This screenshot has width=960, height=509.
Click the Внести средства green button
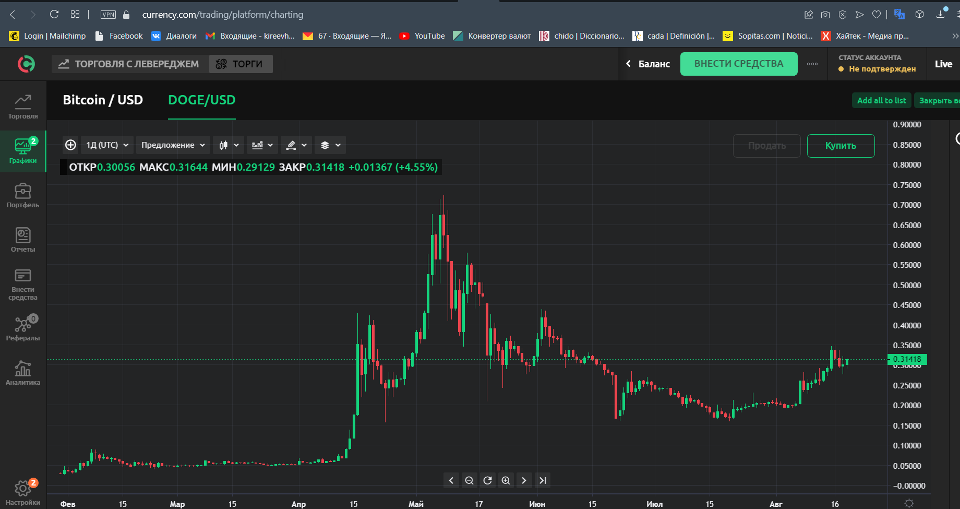point(739,64)
